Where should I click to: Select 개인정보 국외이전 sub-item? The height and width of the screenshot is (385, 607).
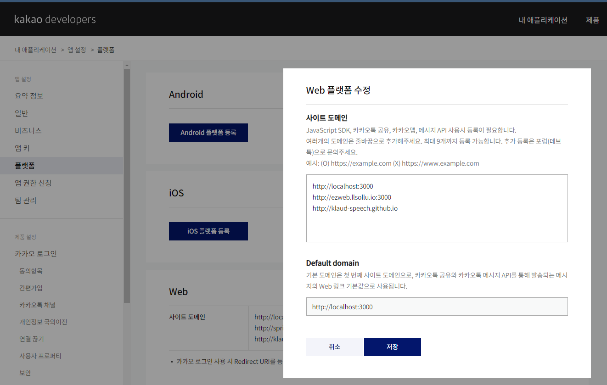[x=43, y=322]
